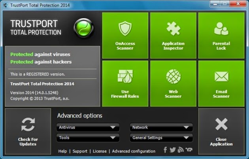Minimize the TrustPort window
249x159 pixels.
click(x=215, y=4)
